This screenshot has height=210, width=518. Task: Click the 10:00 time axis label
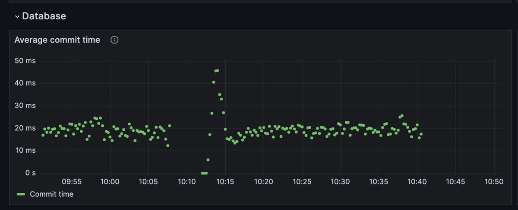[x=110, y=182]
